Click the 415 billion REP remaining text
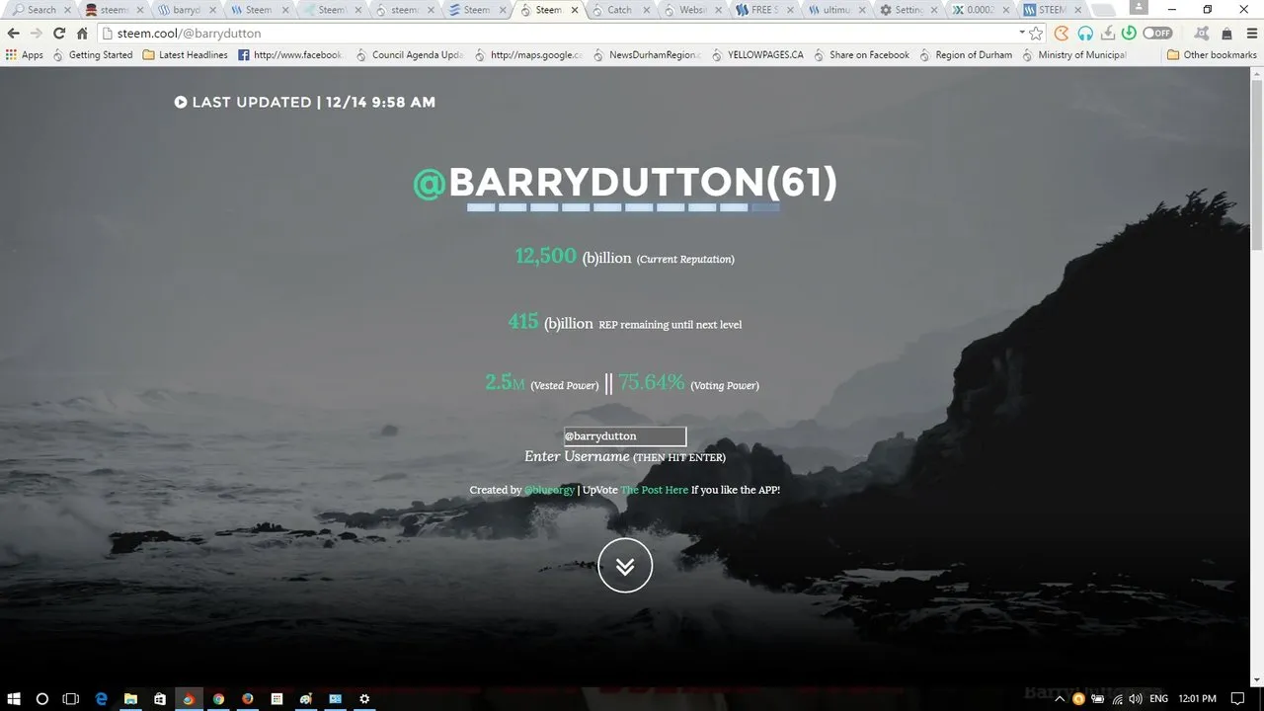Image resolution: width=1264 pixels, height=711 pixels. [x=625, y=323]
